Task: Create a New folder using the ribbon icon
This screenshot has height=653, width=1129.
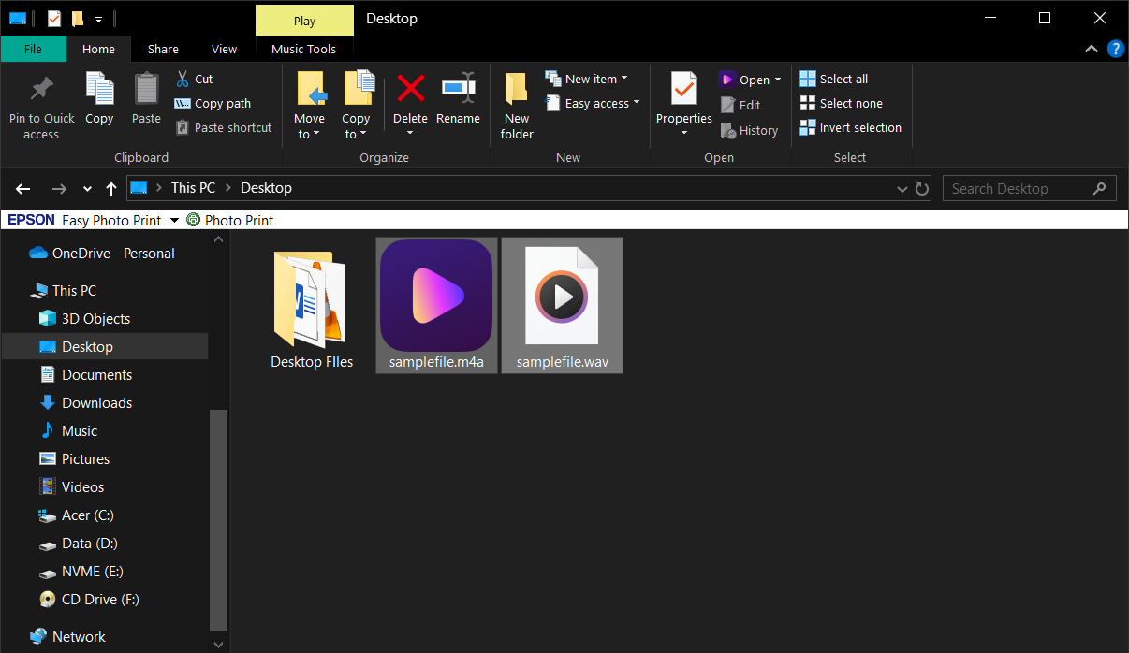Action: pos(516,103)
